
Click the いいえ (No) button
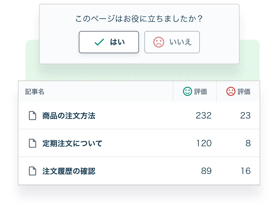coord(172,42)
